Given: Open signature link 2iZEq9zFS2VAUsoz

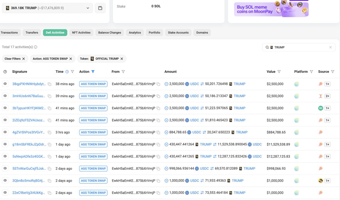Looking at the screenshot, I should [x=29, y=120].
